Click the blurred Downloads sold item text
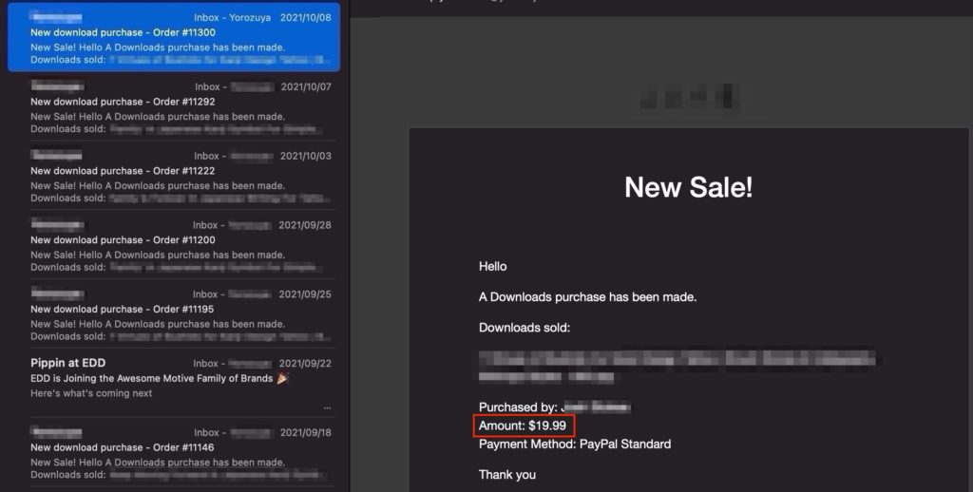This screenshot has width=973, height=492. (x=678, y=368)
